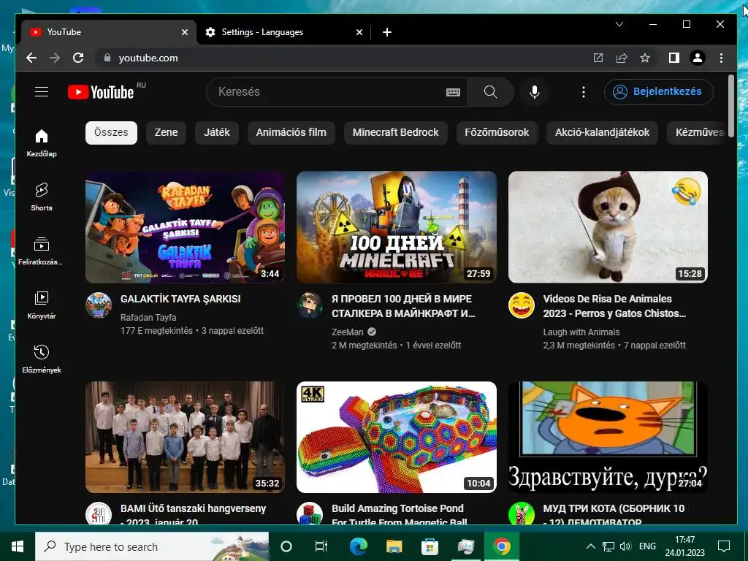This screenshot has height=561, width=748.
Task: Bookmark this page with the star icon
Action: pyautogui.click(x=645, y=58)
